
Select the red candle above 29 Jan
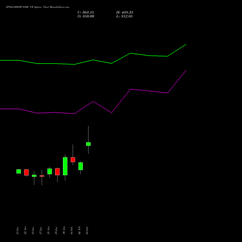click(58, 172)
